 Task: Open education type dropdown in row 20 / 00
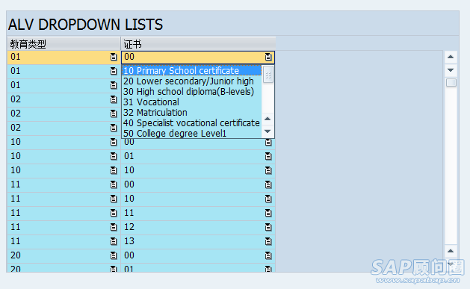(114, 255)
